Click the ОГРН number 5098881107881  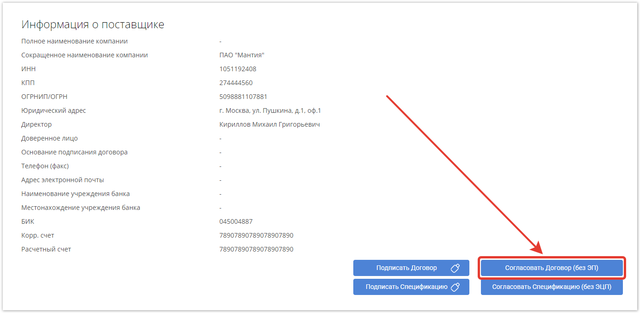(x=243, y=97)
